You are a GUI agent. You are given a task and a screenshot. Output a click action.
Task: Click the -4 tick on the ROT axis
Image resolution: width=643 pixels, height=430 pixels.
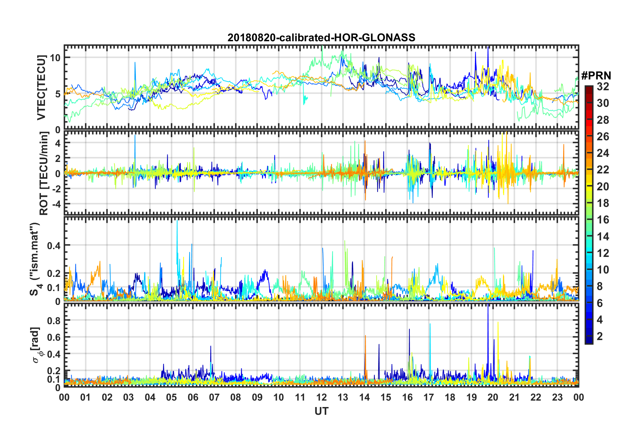click(55, 204)
